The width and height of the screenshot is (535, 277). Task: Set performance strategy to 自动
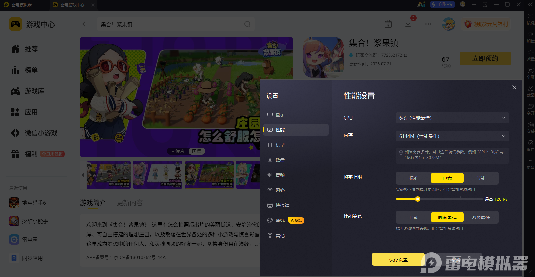click(x=414, y=217)
